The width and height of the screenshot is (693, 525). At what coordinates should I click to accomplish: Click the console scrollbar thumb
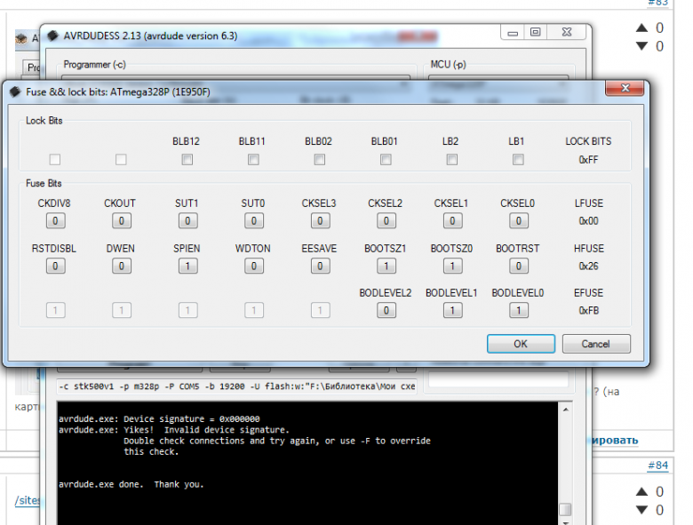565,510
